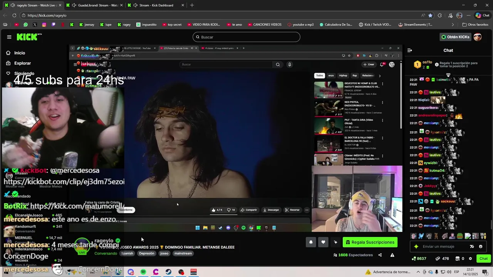493x277 pixels.
Task: Open Explorar in the sidebar
Action: [22, 63]
